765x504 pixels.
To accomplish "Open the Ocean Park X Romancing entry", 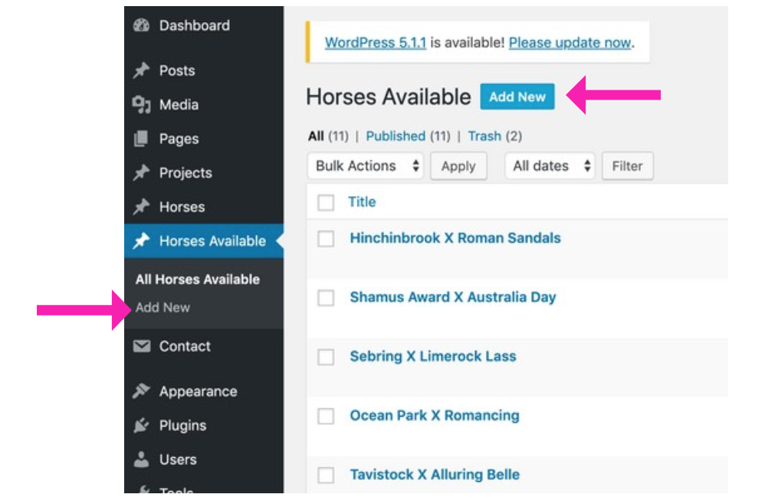I will pos(434,416).
